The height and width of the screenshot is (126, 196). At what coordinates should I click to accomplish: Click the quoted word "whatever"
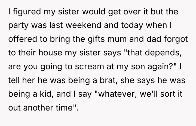click(x=117, y=94)
